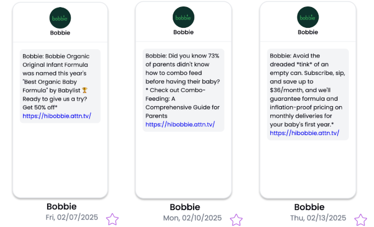The height and width of the screenshot is (227, 374).
Task: Click Bobbie logo avatar in first card
Action: [60, 18]
